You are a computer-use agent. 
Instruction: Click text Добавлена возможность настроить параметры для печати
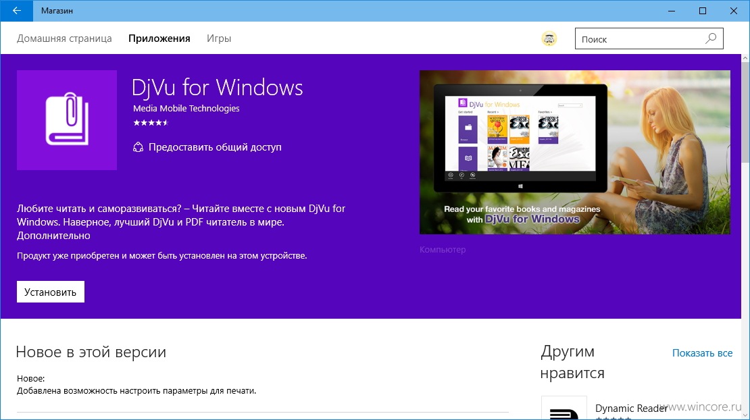coord(136,391)
